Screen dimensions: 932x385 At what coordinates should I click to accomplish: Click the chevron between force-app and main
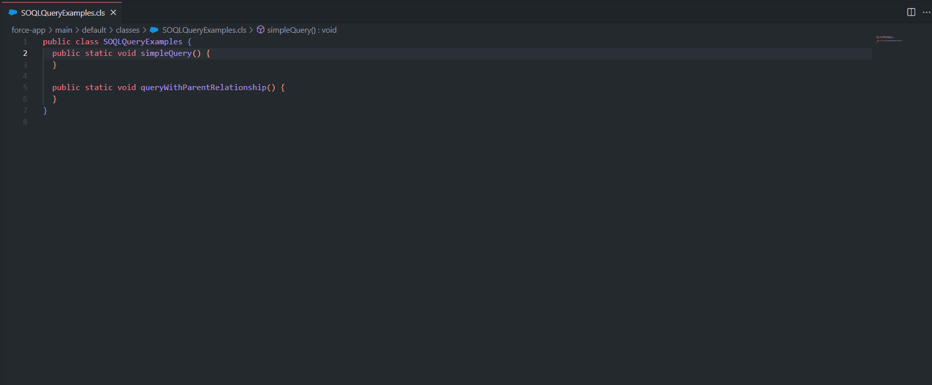point(50,30)
